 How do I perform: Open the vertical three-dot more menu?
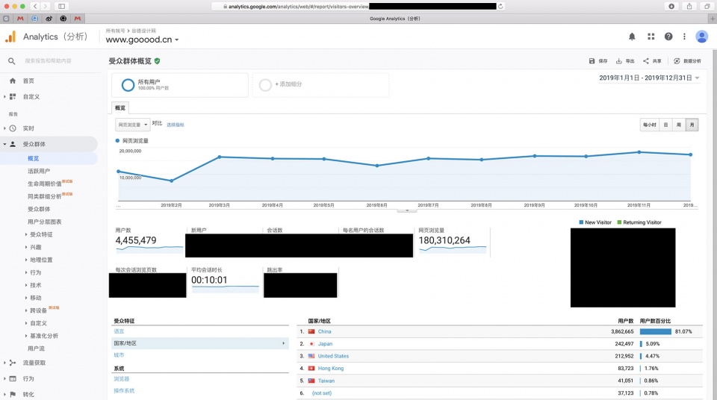click(685, 37)
